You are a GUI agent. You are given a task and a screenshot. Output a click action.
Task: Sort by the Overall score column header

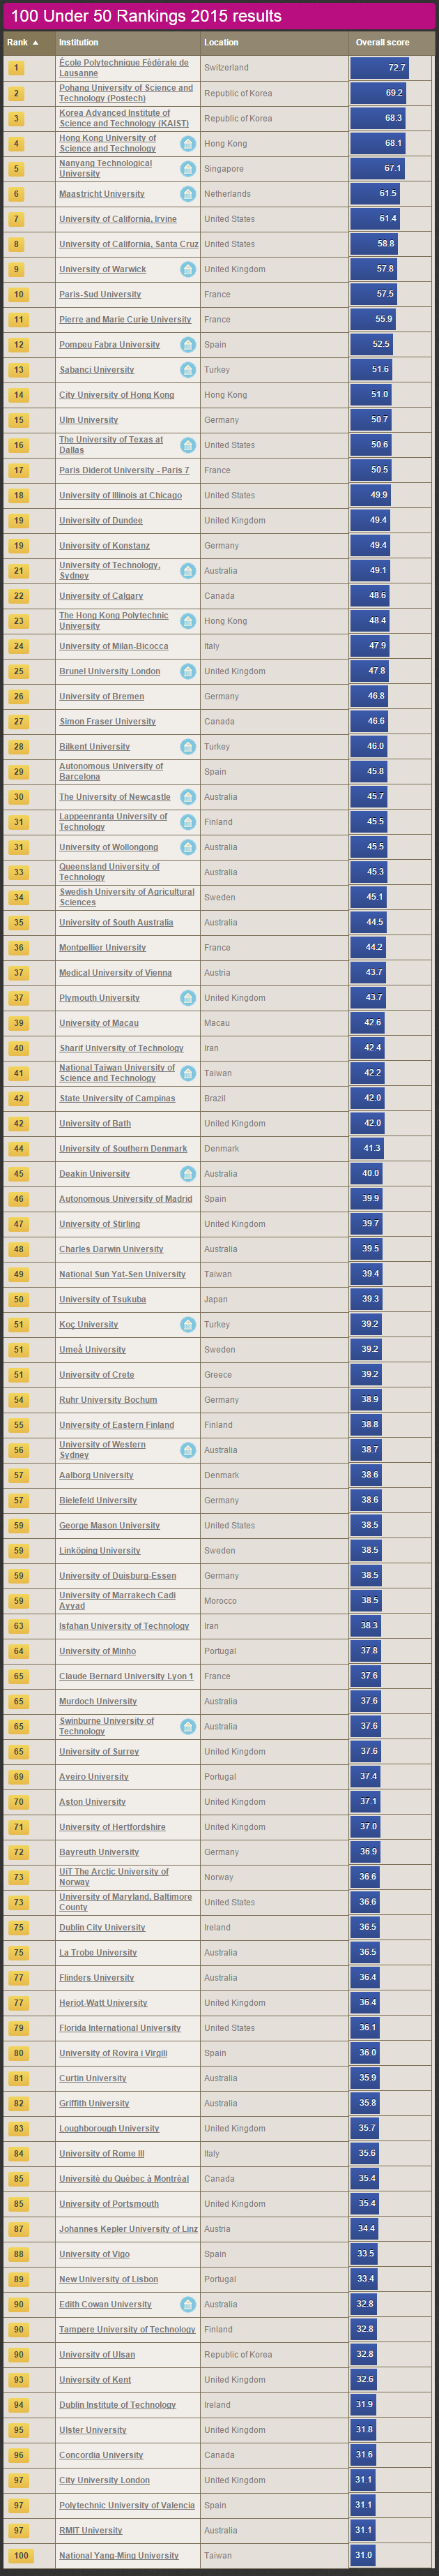tap(382, 43)
